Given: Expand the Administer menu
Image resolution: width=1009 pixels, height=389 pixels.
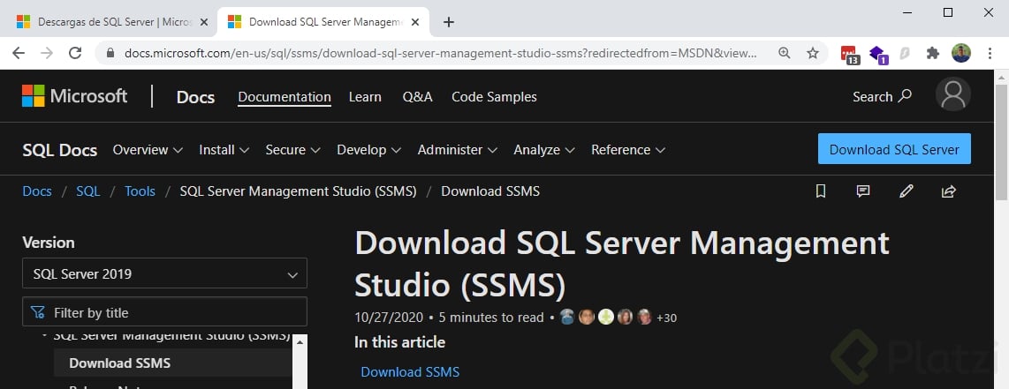Looking at the screenshot, I should 457,150.
